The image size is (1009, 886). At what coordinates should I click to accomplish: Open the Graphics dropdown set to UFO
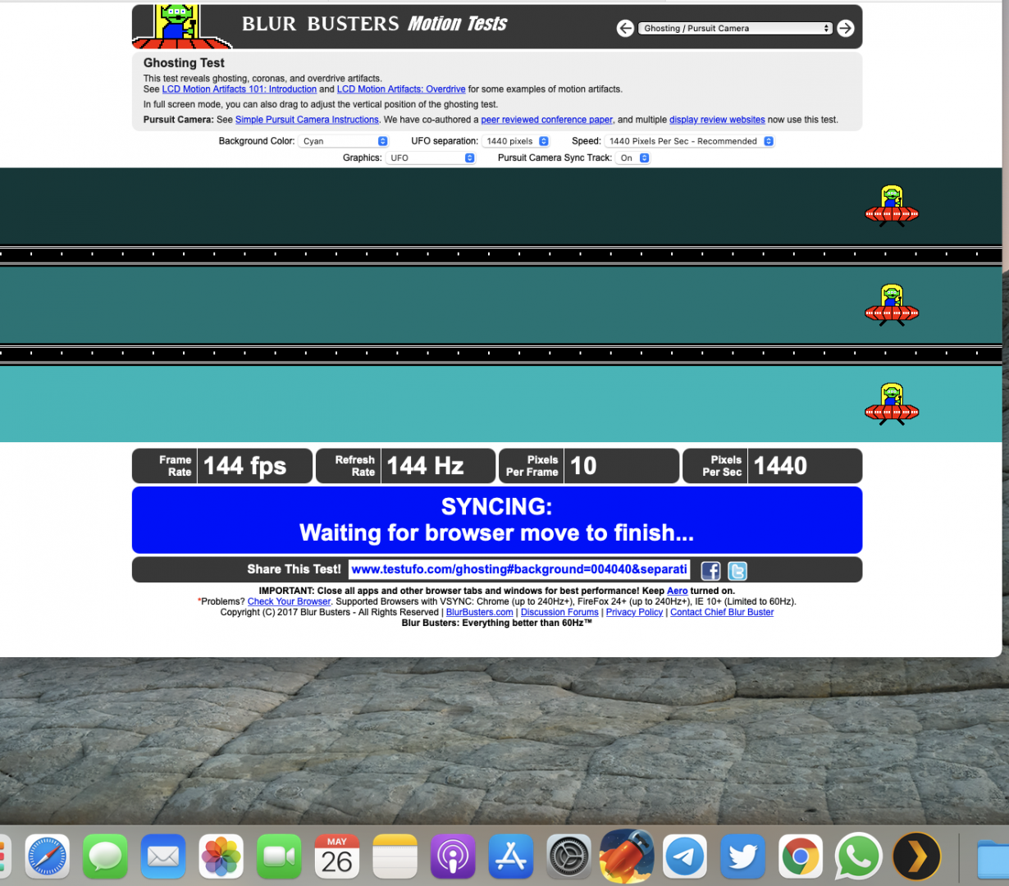tap(430, 158)
